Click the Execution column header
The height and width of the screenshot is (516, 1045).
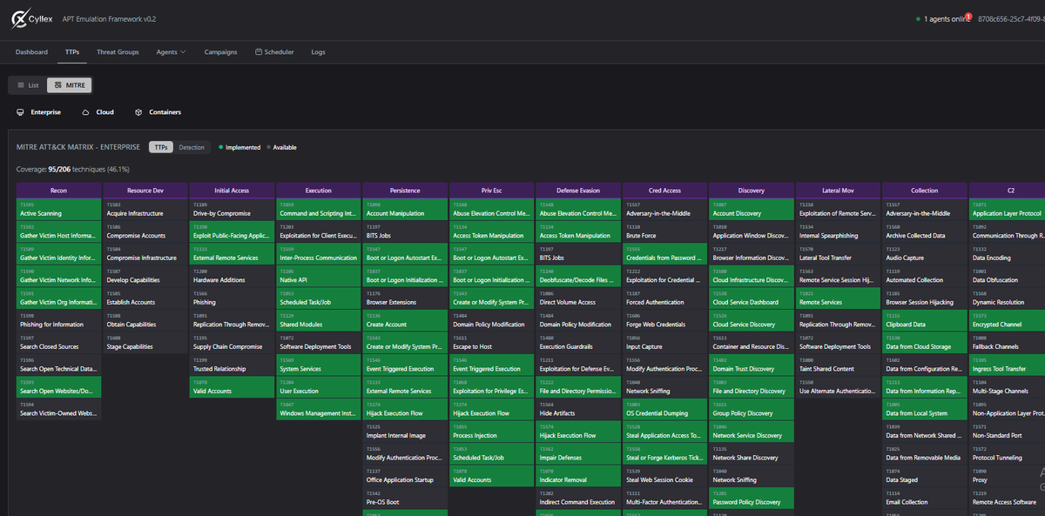[x=318, y=190]
